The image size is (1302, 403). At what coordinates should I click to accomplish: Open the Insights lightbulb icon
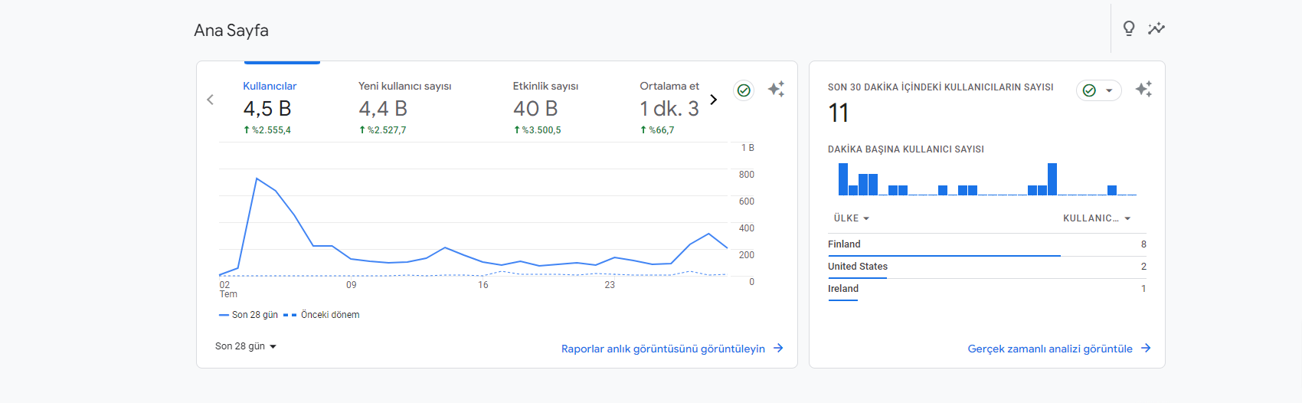(1129, 28)
